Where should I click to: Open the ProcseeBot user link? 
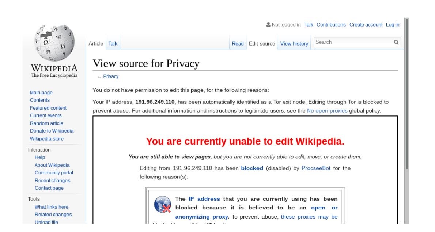coord(316,168)
